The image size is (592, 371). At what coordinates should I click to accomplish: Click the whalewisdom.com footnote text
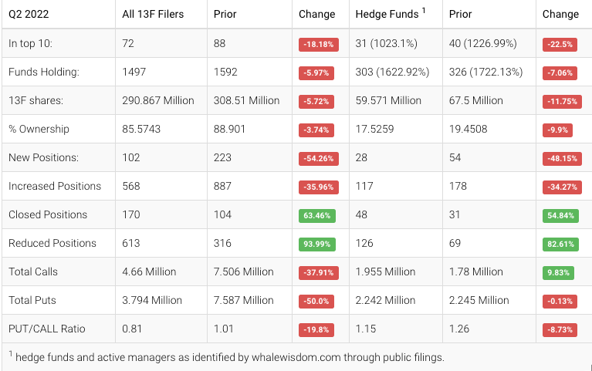click(226, 357)
